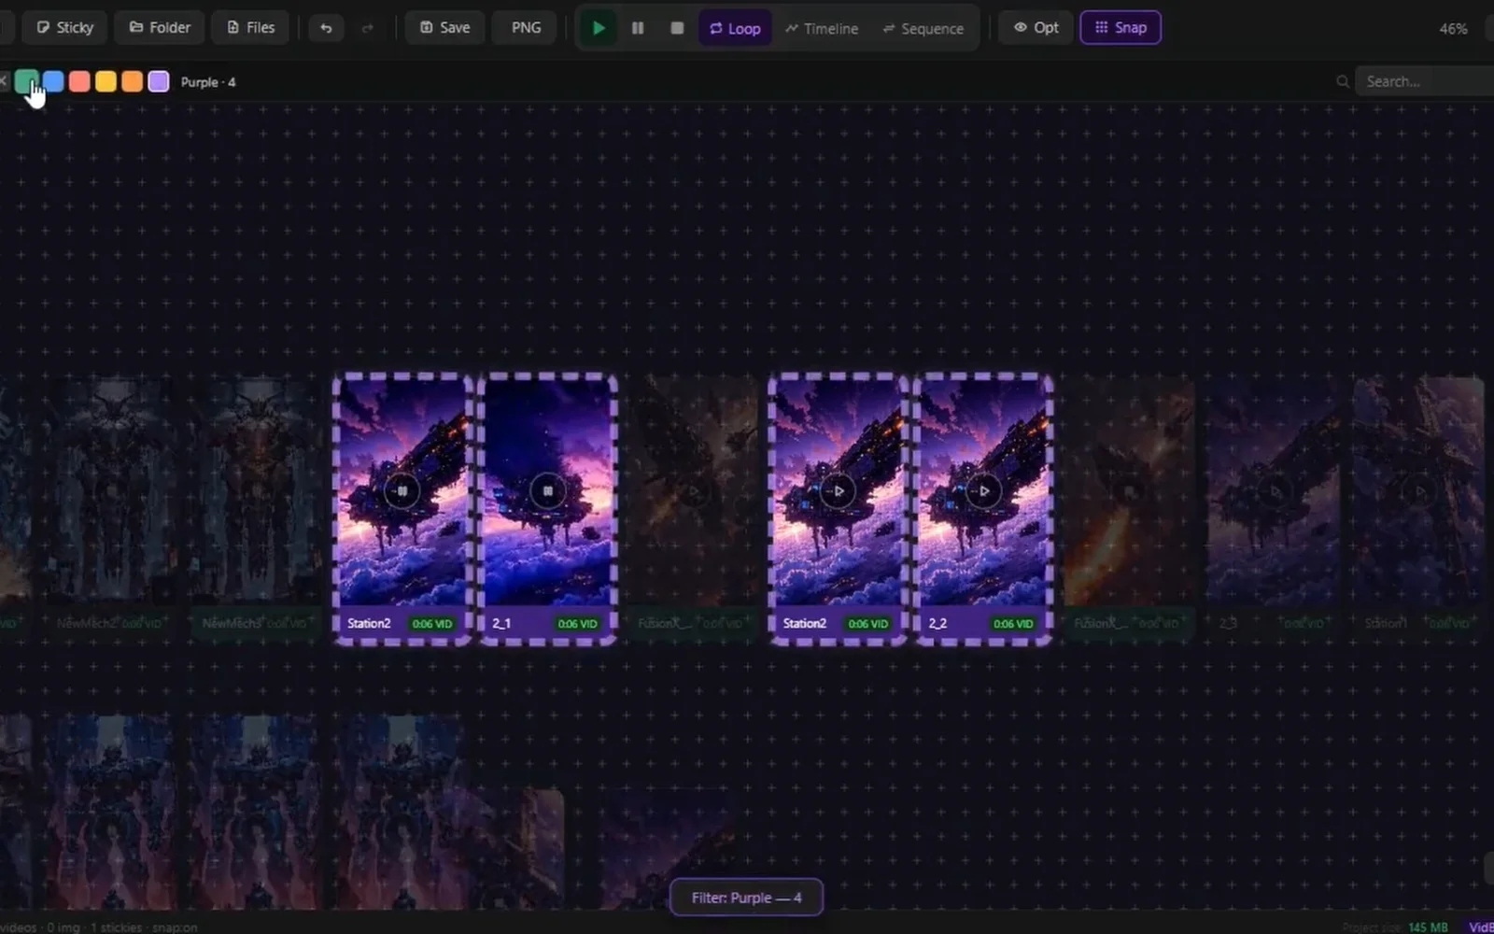Click the redo arrow icon

pos(367,28)
